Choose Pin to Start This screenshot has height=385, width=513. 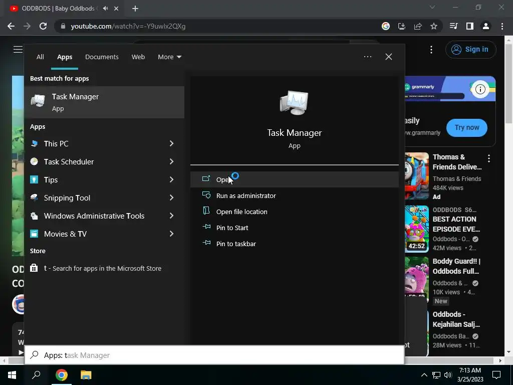point(295,228)
